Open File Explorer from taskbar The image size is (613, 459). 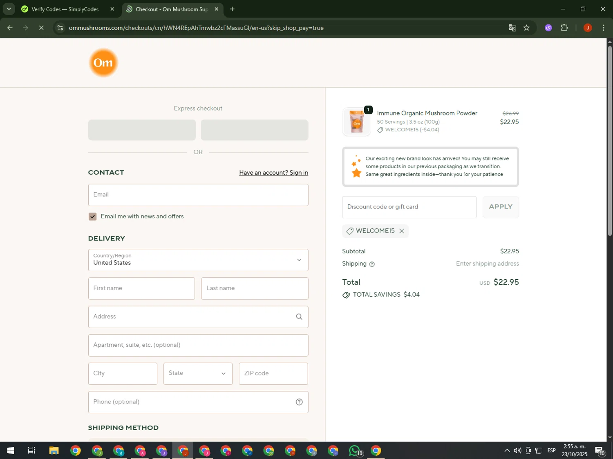coord(54,450)
